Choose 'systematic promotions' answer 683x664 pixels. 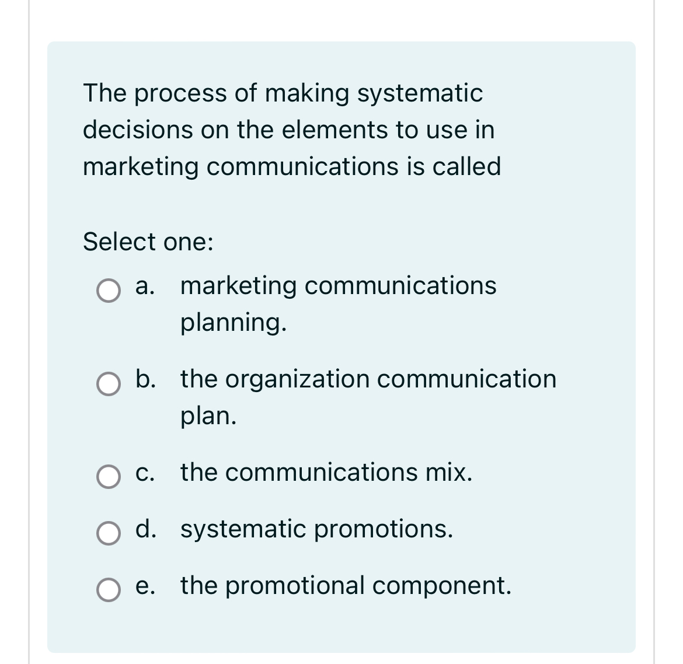point(316,529)
